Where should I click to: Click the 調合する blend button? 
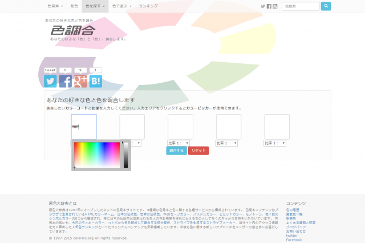pyautogui.click(x=176, y=151)
